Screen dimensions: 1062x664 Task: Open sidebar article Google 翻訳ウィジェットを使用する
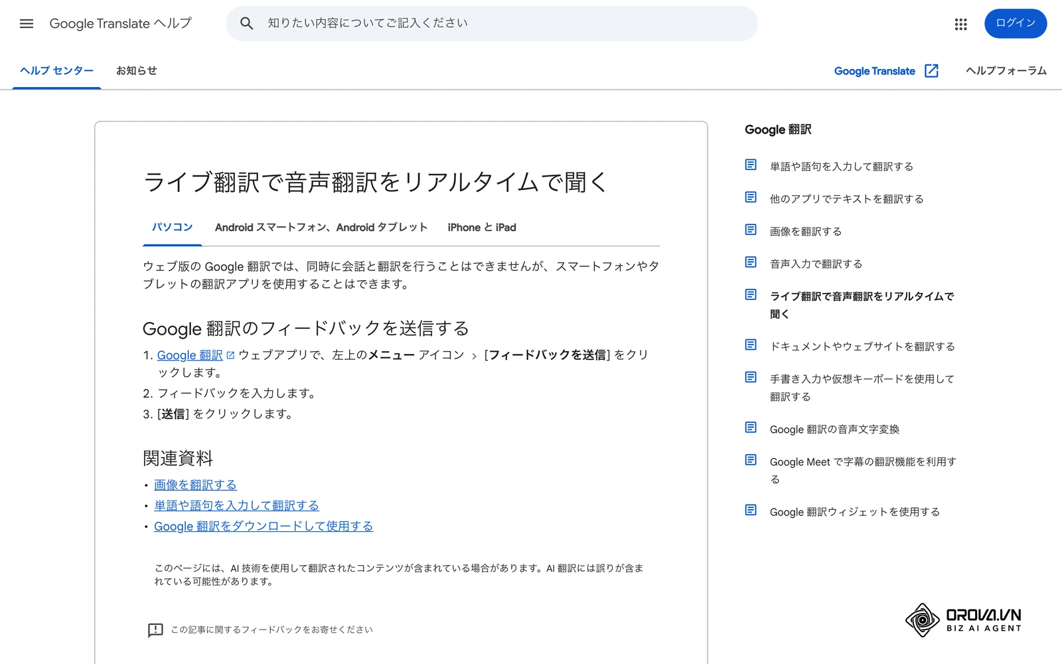pyautogui.click(x=854, y=512)
